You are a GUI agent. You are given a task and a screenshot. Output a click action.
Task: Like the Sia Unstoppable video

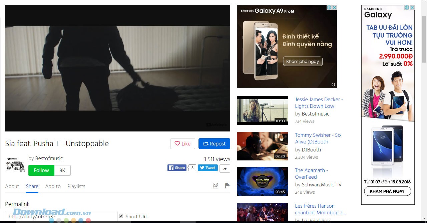click(182, 144)
